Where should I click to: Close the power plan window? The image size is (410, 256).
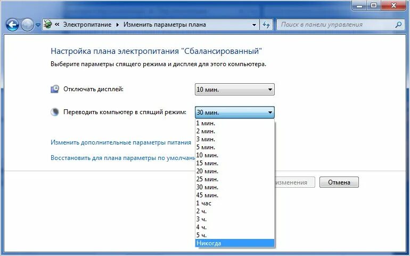tap(393, 5)
